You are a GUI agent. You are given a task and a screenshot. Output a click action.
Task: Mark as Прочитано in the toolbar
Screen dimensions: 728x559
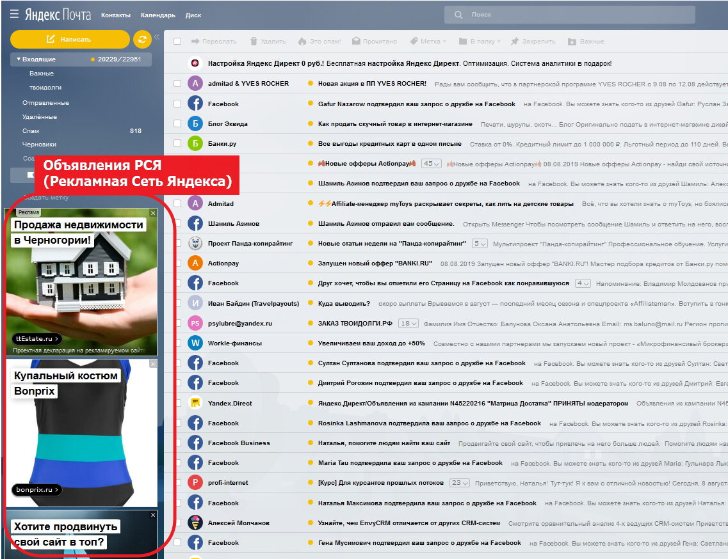374,42
